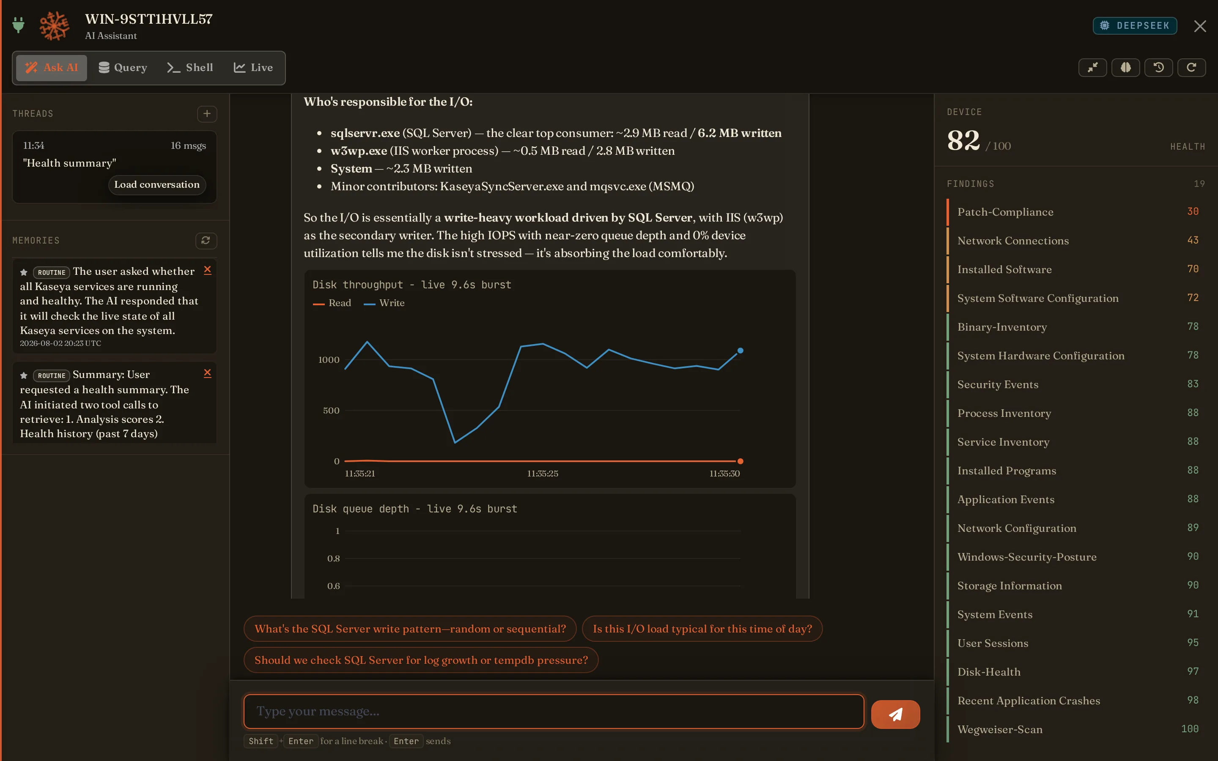Viewport: 1218px width, 761px height.
Task: Select 'Is this I/O load typical' suggestion
Action: click(702, 629)
